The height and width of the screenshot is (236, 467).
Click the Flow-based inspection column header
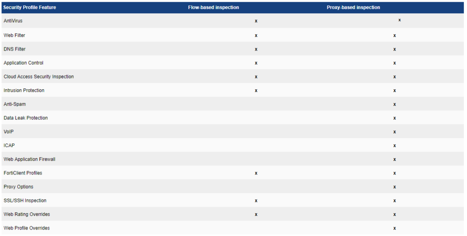pos(213,7)
